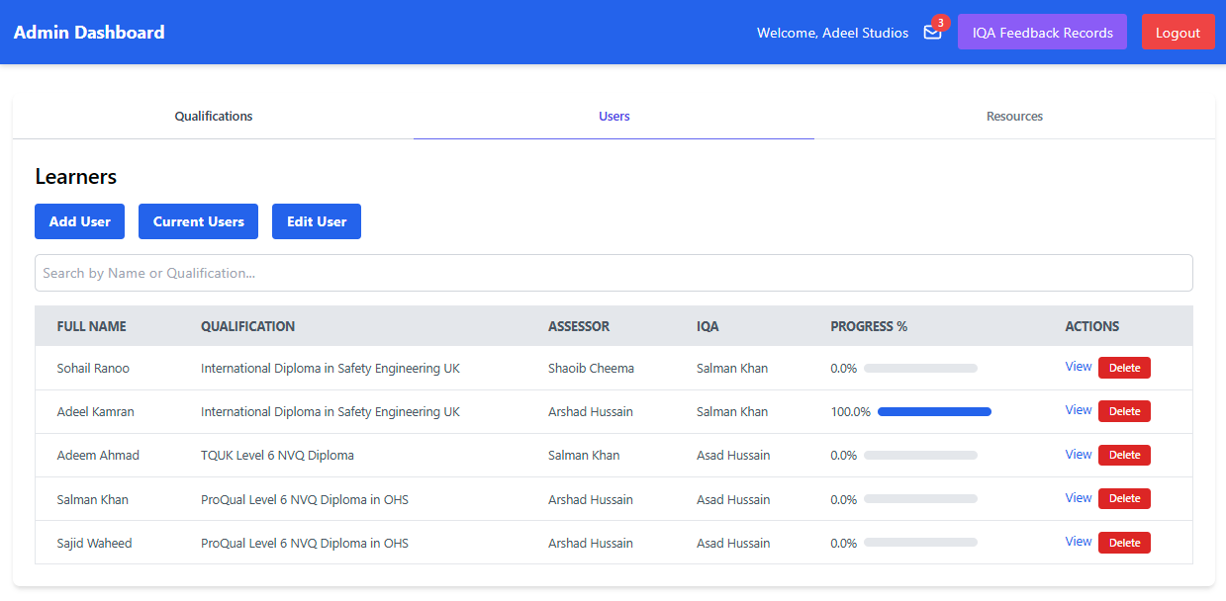The width and height of the screenshot is (1226, 601).
Task: Open View link for Adeem Ahmad
Action: coord(1078,455)
